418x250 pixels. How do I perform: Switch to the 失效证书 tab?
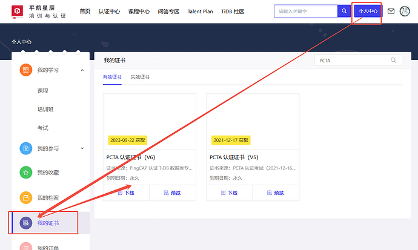pyautogui.click(x=140, y=77)
